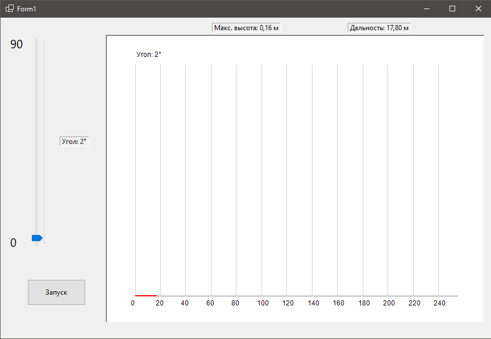491x339 pixels.
Task: Click the blue angle slider thumb
Action: pos(37,238)
